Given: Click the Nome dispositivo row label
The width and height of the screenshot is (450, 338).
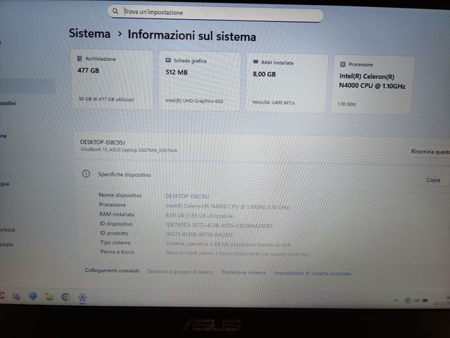Looking at the screenshot, I should [120, 195].
